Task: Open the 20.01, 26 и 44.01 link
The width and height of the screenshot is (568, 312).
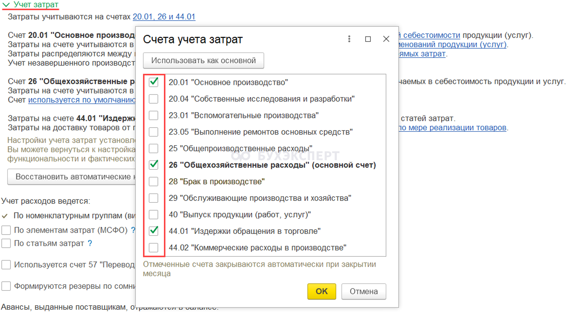Action: tap(164, 17)
